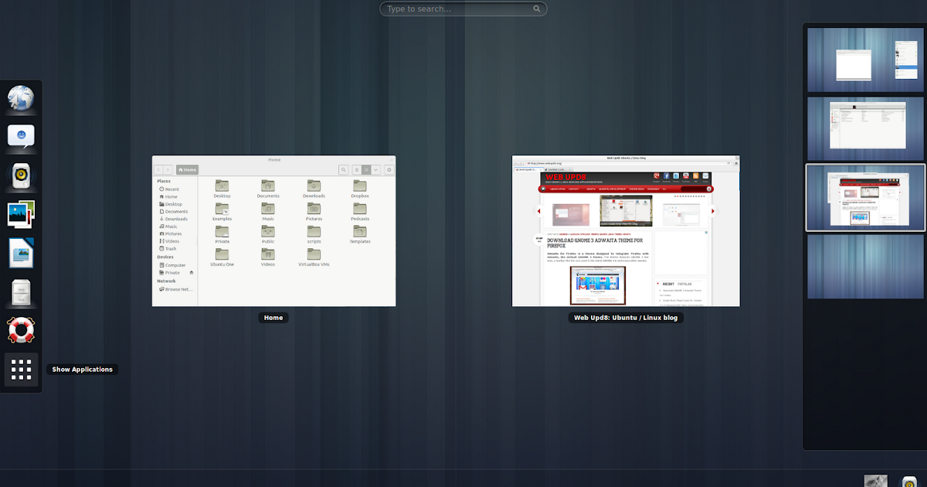
Task: Start the Rhythmbox music player from the dock
Action: click(20, 175)
